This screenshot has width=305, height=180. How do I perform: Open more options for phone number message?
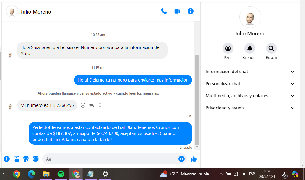(x=100, y=105)
